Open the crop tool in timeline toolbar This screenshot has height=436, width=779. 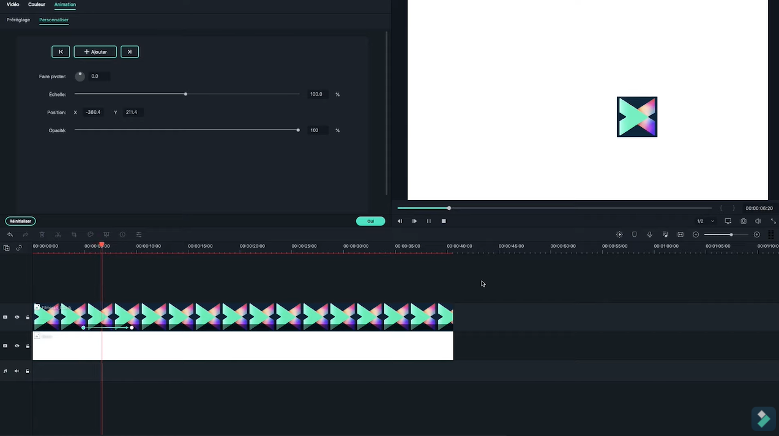pos(74,235)
